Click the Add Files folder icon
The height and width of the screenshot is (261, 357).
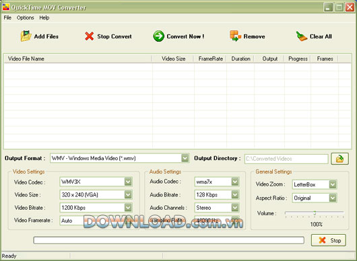(26, 36)
